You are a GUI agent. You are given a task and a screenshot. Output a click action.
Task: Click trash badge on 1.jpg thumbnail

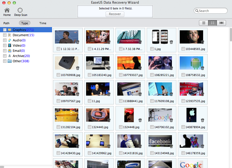(171, 42)
